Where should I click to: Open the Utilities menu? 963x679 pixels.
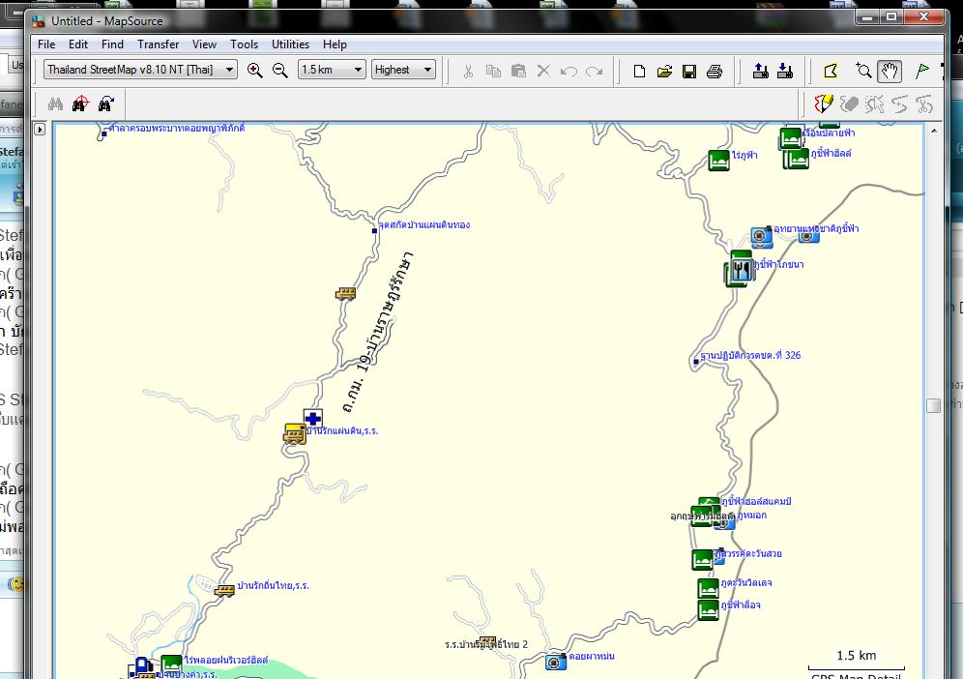click(x=290, y=44)
